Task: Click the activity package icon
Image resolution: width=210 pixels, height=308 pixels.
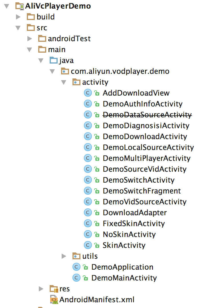Action: (x=76, y=82)
